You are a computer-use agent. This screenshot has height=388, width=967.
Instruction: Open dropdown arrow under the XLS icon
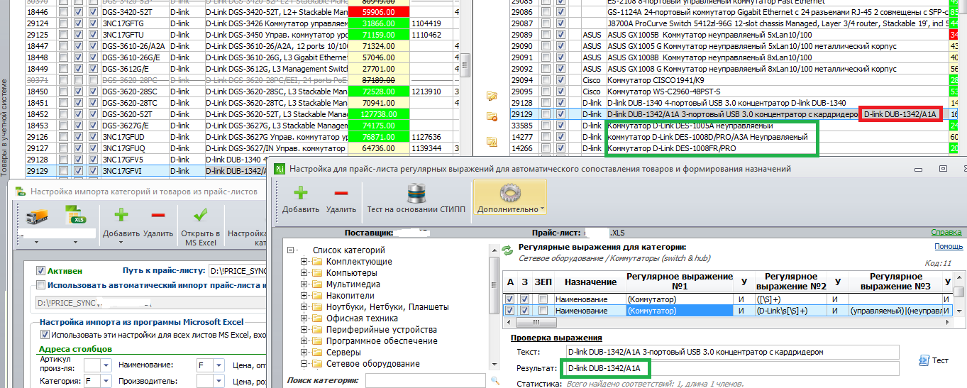click(x=75, y=243)
